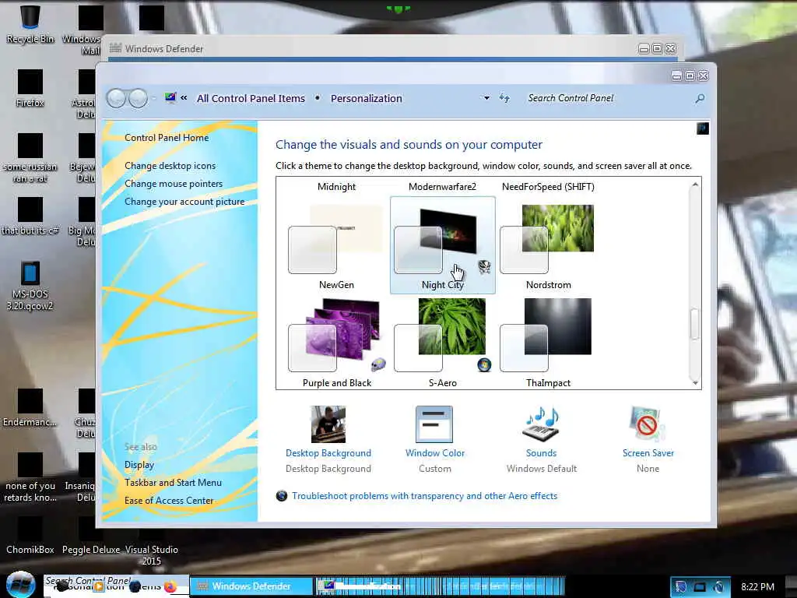Select the Purple and Black theme
The image size is (797, 598).
(336, 343)
